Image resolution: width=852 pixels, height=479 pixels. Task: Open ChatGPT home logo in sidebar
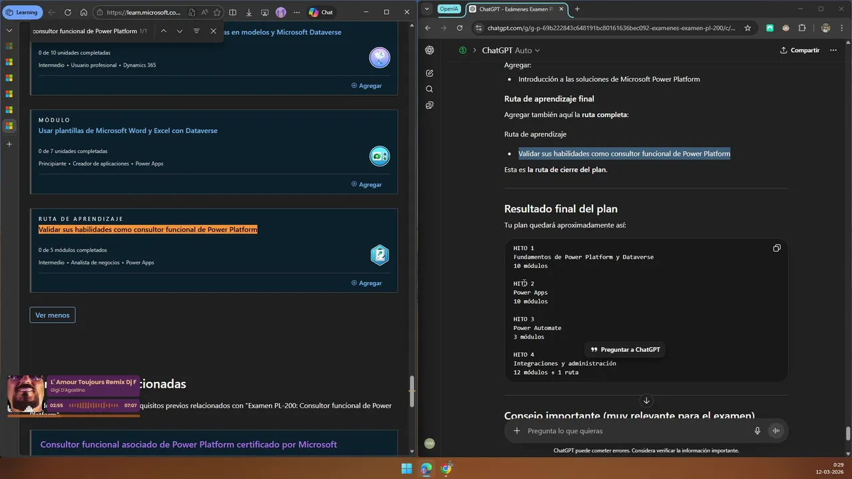coord(429,51)
